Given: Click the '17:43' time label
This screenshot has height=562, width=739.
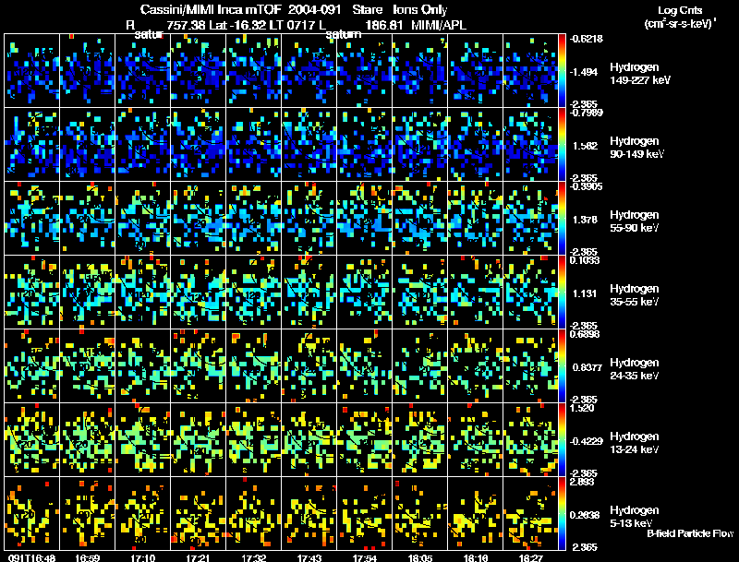Looking at the screenshot, I should click(x=309, y=557).
